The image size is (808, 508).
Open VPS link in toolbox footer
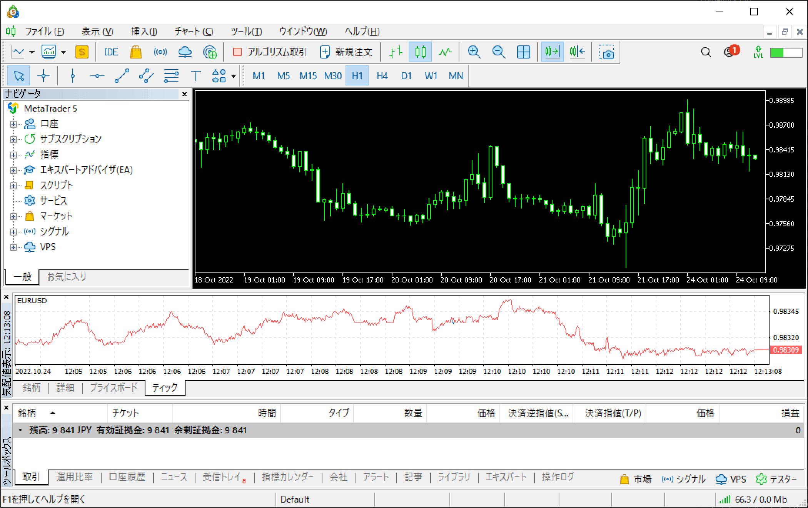(x=731, y=479)
